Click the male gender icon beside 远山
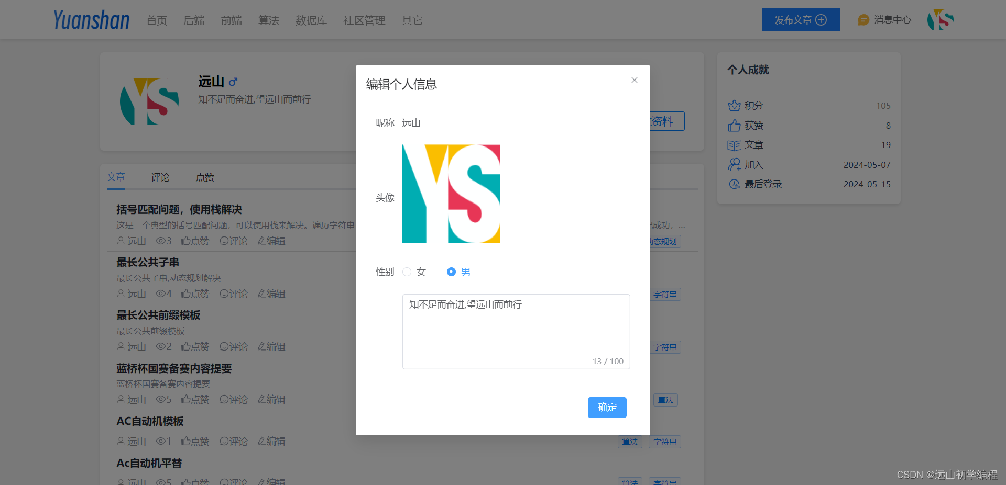 tap(233, 82)
